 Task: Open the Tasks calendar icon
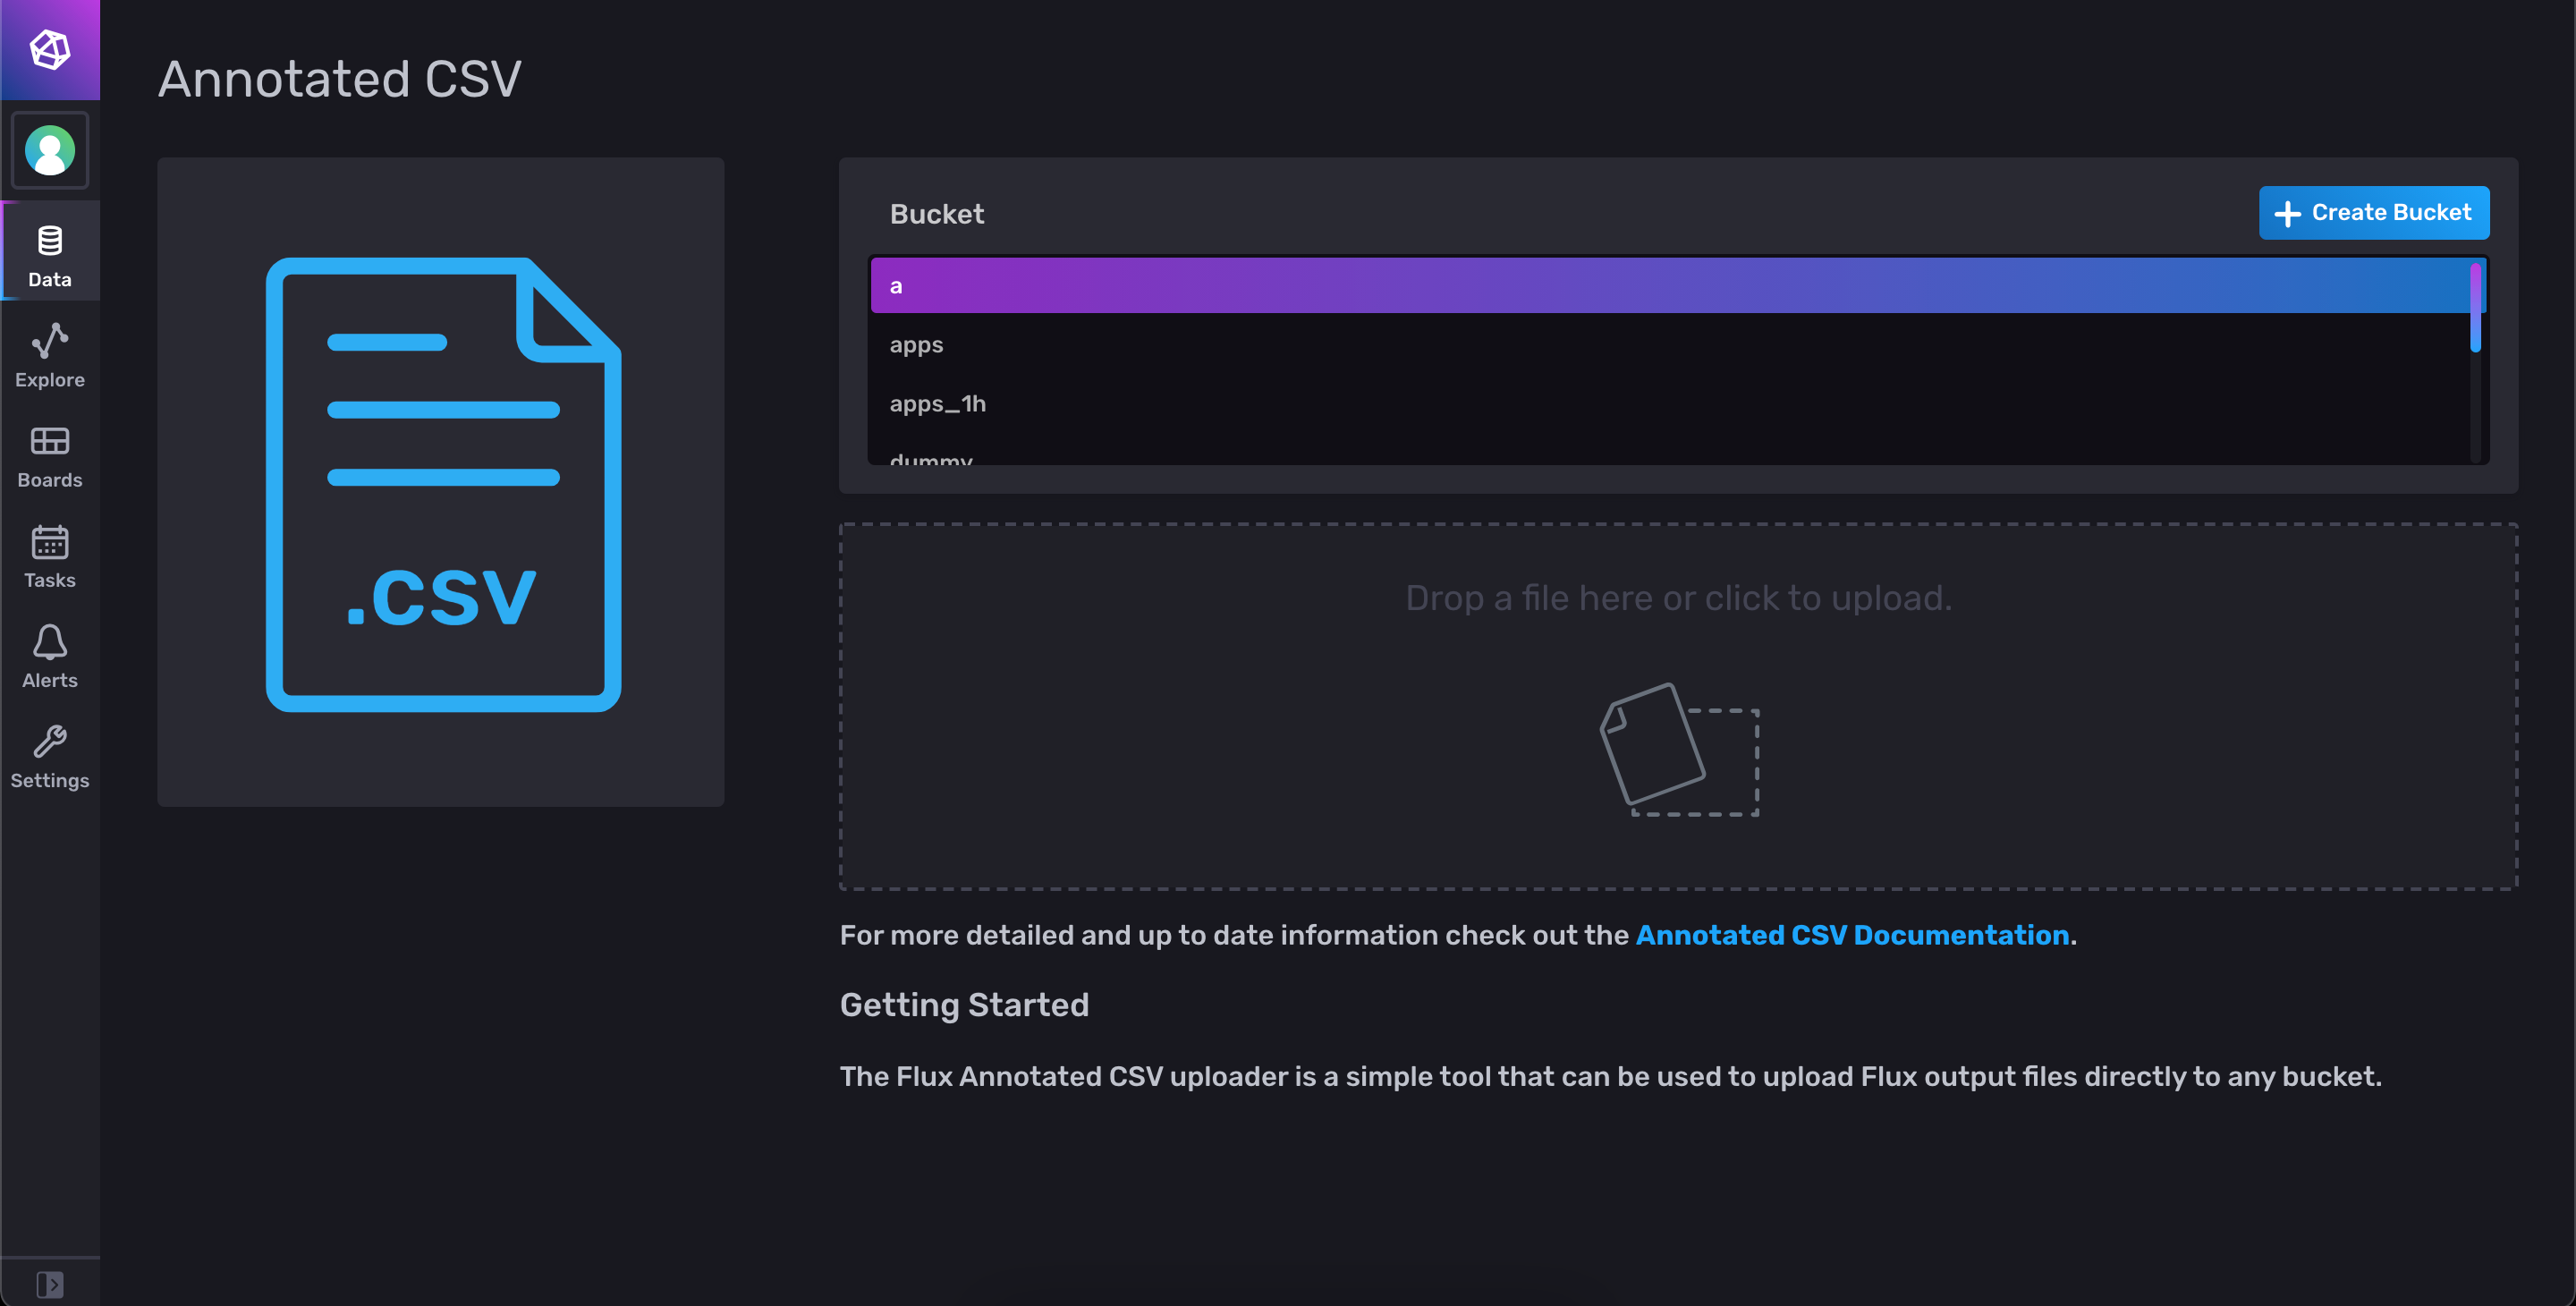49,555
